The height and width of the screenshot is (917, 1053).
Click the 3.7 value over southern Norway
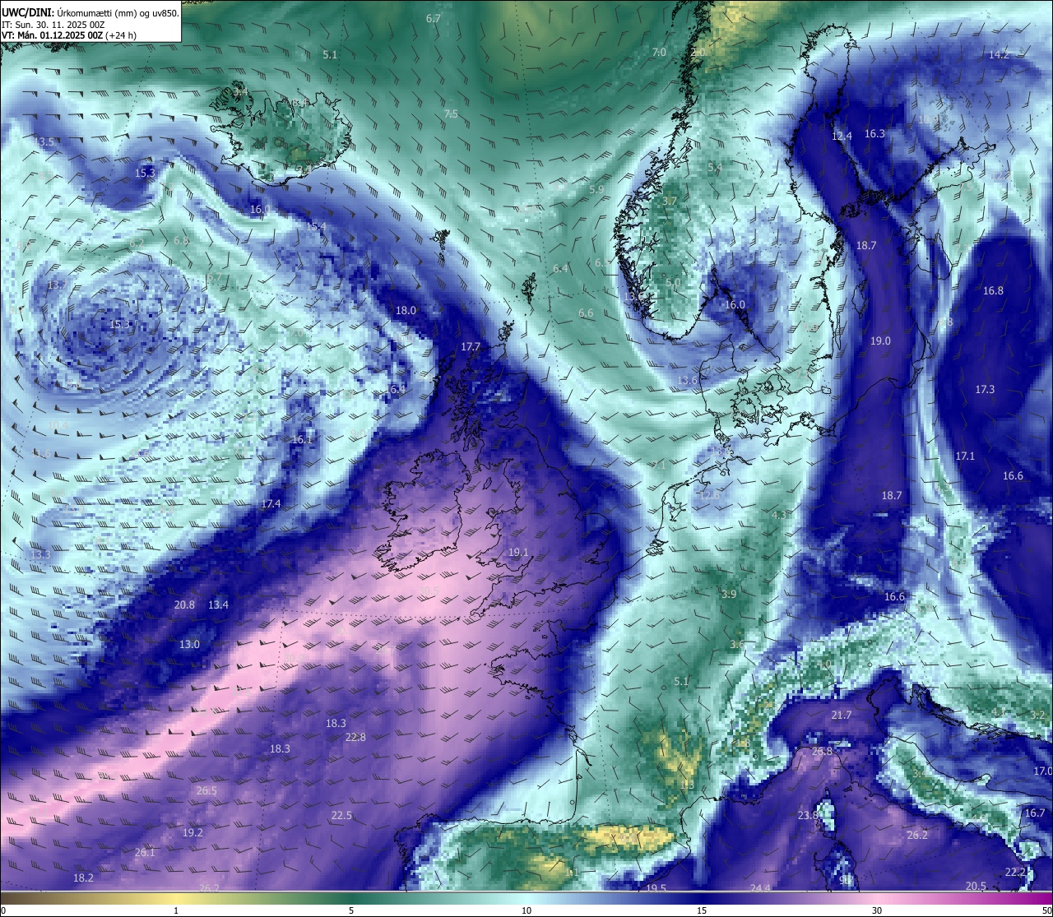pyautogui.click(x=670, y=201)
